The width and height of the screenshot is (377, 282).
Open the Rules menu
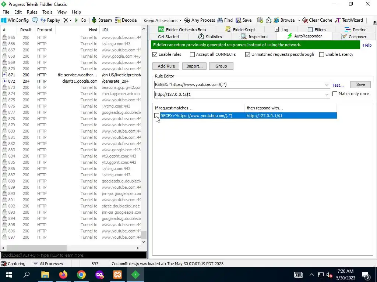click(x=32, y=12)
